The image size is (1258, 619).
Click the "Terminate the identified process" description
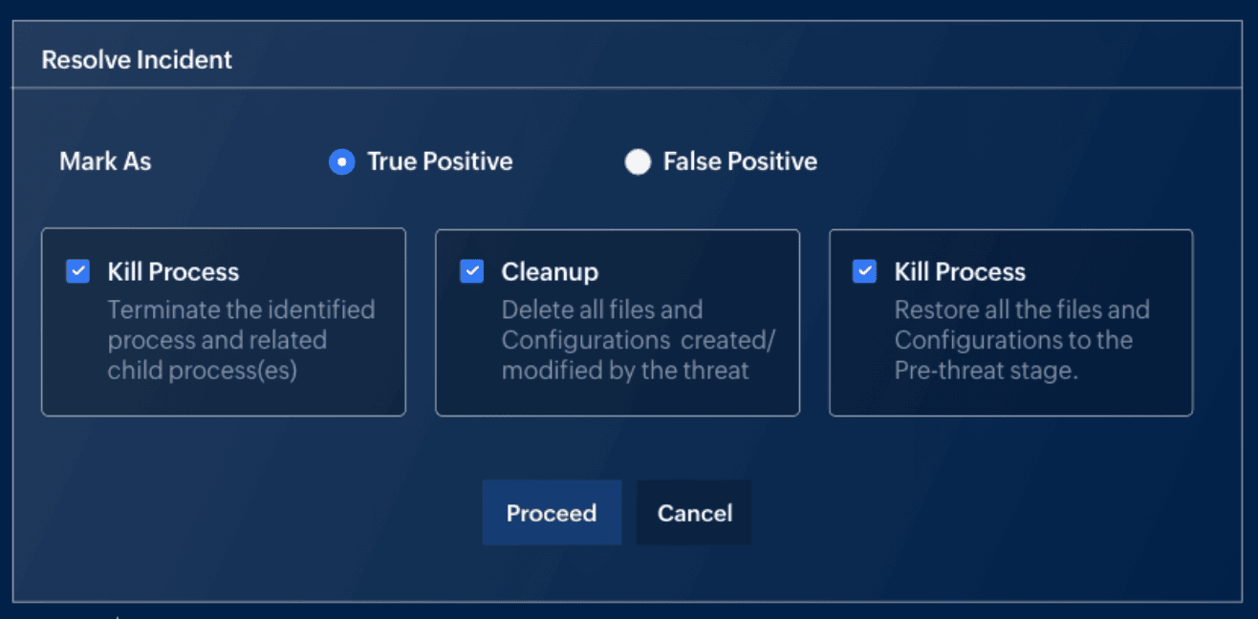[x=241, y=340]
